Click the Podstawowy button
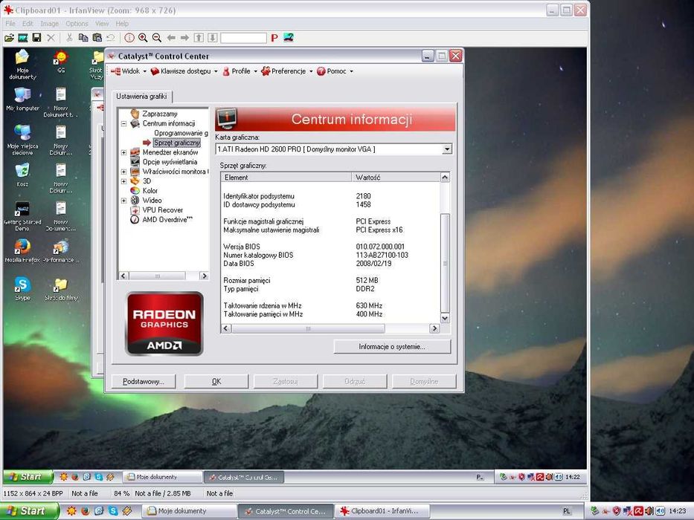The image size is (694, 520). 144,382
